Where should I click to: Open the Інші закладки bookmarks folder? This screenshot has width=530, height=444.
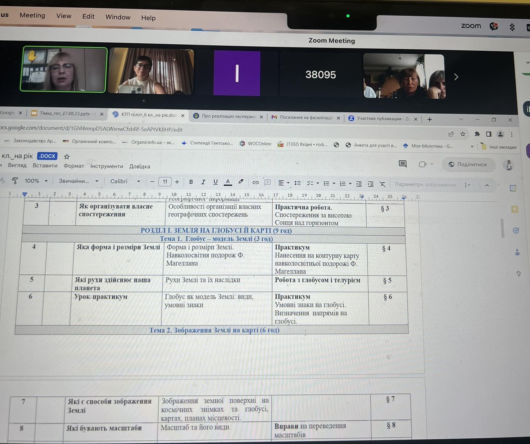coord(499,147)
